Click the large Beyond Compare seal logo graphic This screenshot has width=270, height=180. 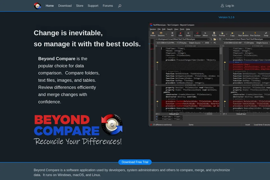coord(112,125)
